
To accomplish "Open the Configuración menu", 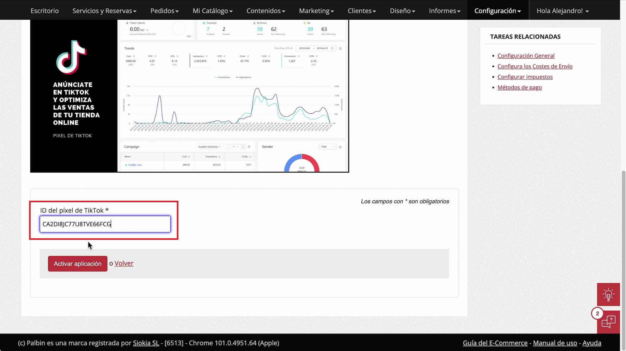I will coord(497,11).
